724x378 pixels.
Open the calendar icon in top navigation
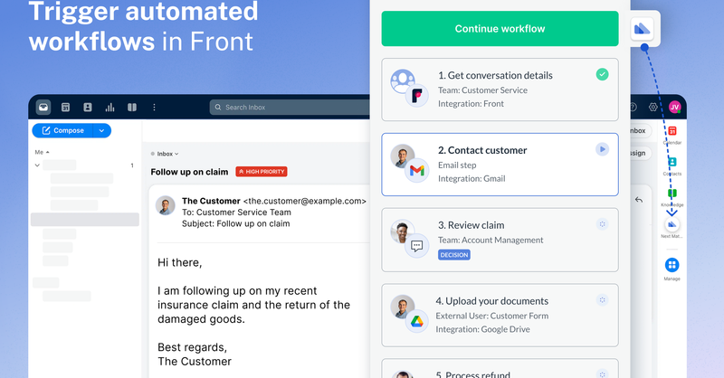coord(65,107)
